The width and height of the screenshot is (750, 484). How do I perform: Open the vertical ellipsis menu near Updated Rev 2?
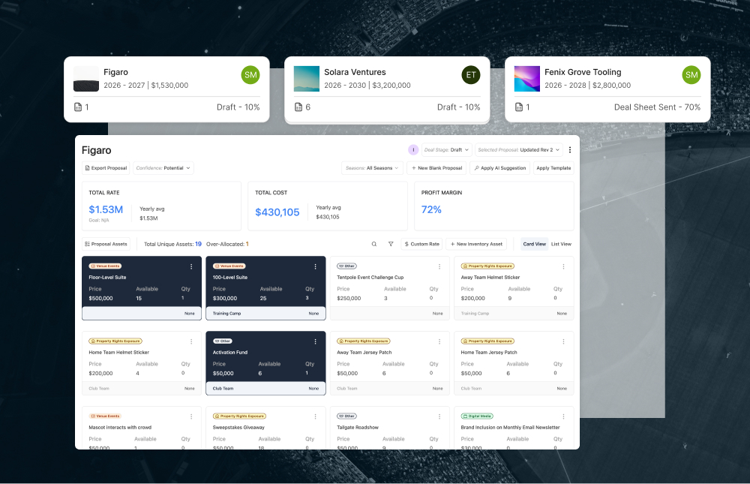tap(569, 149)
